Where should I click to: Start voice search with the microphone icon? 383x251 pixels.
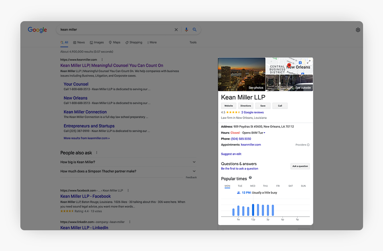point(186,30)
